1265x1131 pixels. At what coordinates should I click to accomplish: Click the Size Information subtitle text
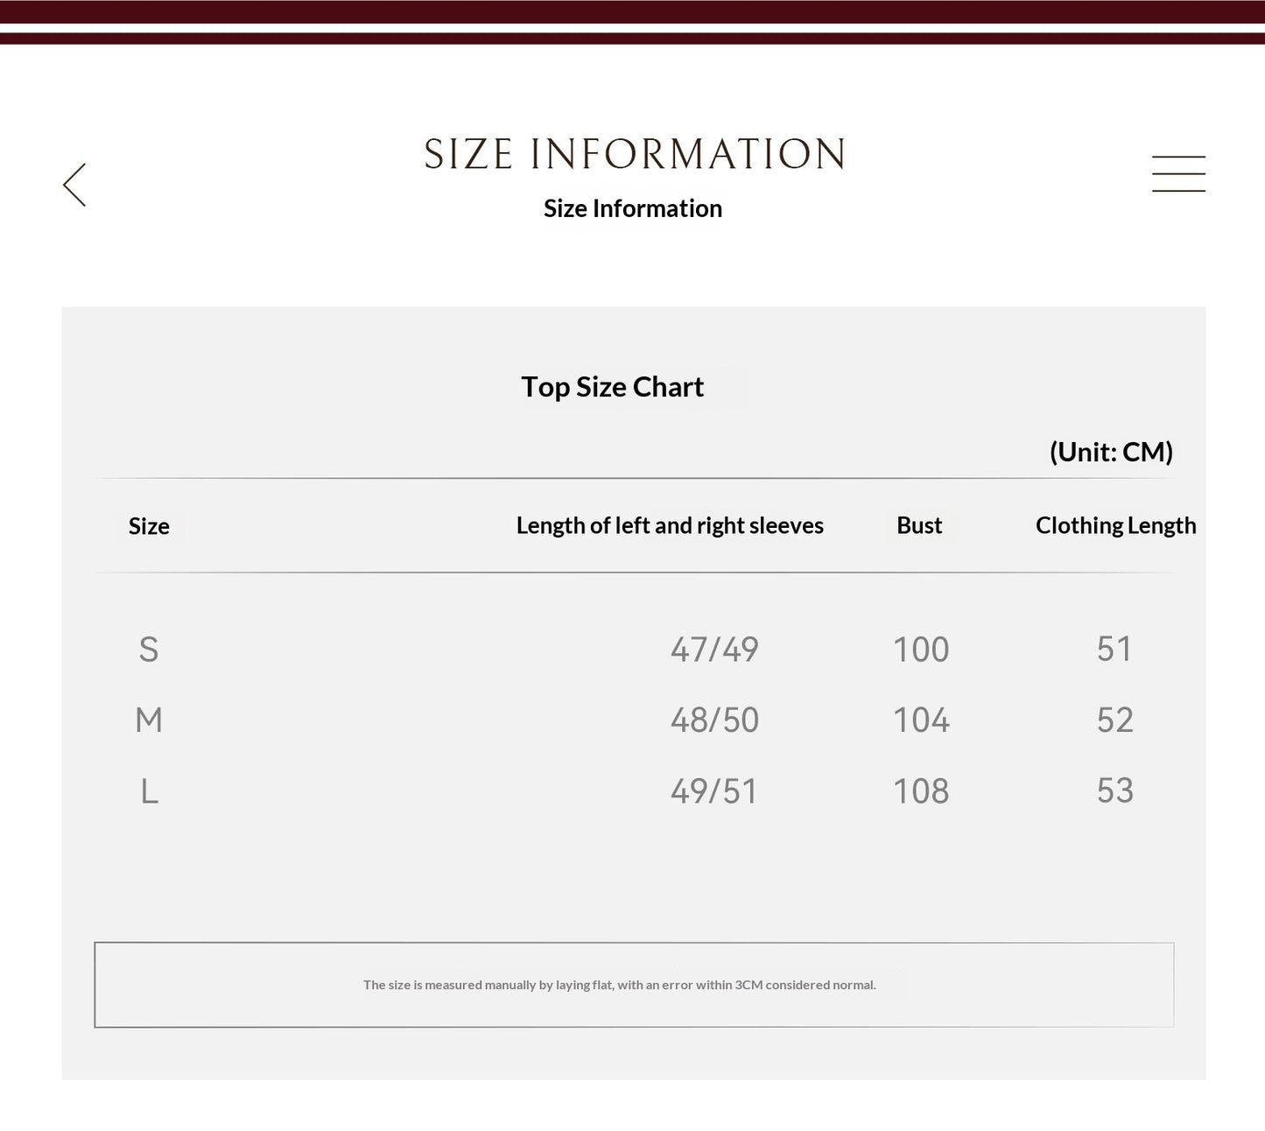(x=633, y=208)
